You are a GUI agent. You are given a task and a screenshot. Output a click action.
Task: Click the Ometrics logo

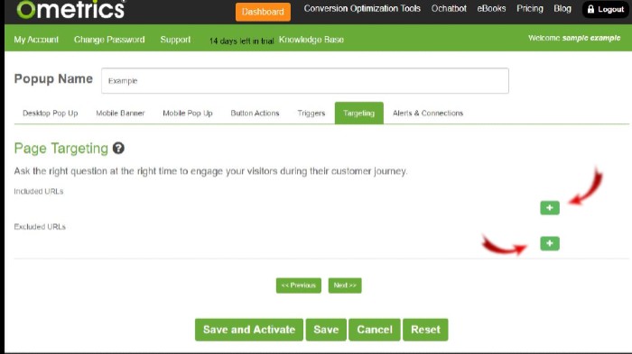click(x=71, y=9)
